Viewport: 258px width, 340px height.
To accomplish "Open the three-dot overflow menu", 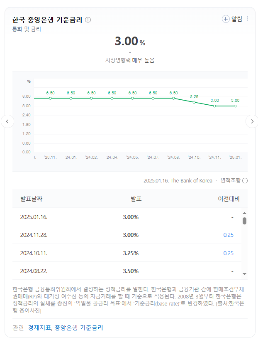I will pos(248,18).
